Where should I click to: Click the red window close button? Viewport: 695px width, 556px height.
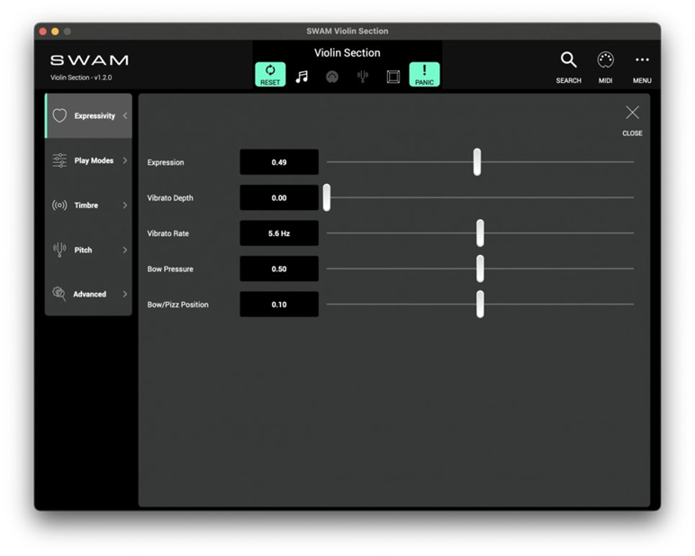click(x=43, y=31)
